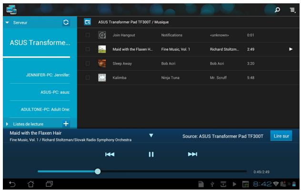Select the Join Hangout checkbox
This screenshot has width=301, height=190.
88,35
